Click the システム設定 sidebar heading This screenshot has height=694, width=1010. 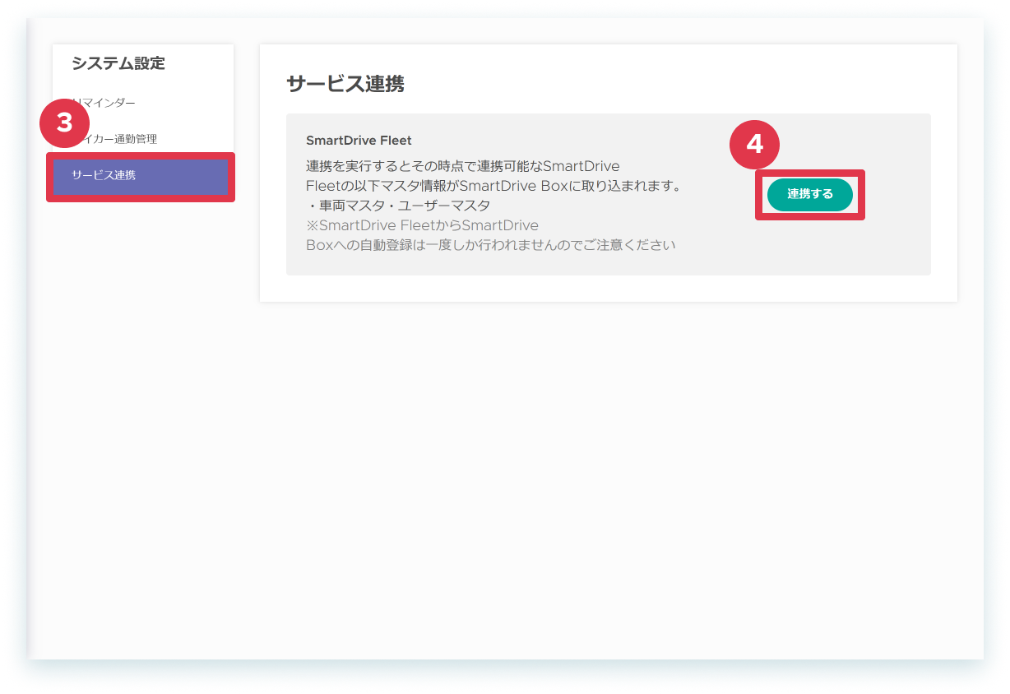click(118, 63)
